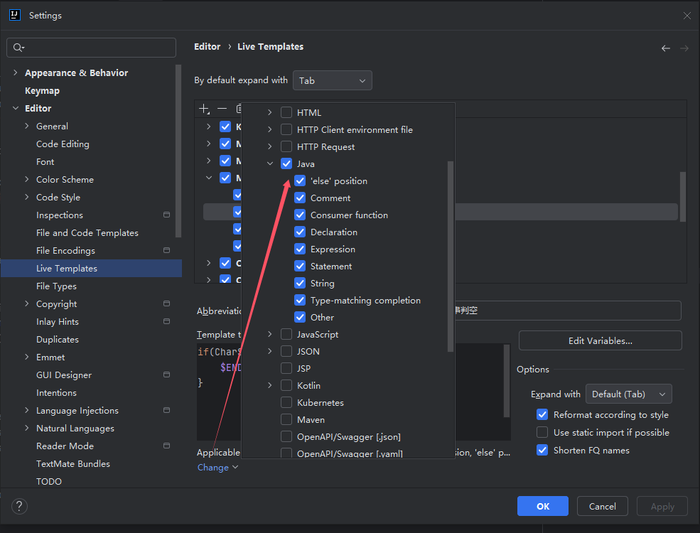This screenshot has height=533, width=700.
Task: Select File Types in settings tree
Action: (56, 286)
